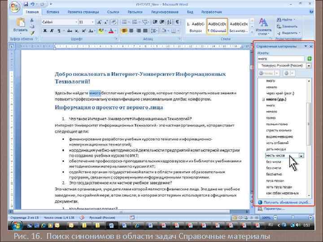Image resolution: width=323 pixels, height=242 pixels.
Task: Click the Format Painter brush icon
Action: pyautogui.click(x=32, y=33)
